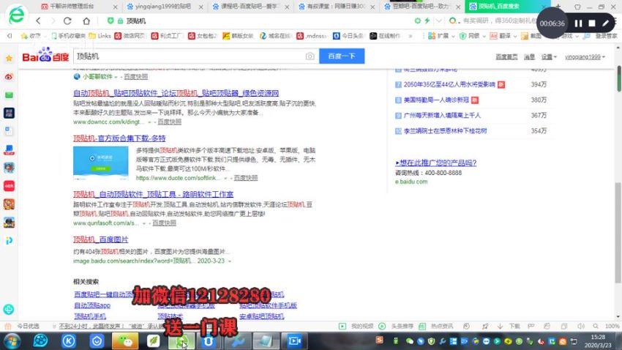The height and width of the screenshot is (350, 622).
Task: Click the 百度一下 search button
Action: [342, 56]
